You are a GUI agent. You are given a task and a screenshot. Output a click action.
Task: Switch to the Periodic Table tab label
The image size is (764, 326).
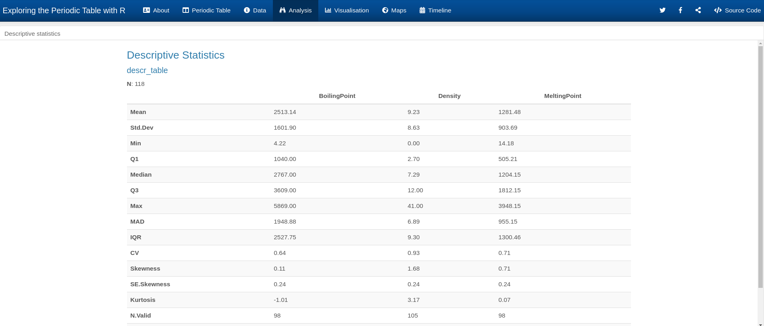point(211,10)
